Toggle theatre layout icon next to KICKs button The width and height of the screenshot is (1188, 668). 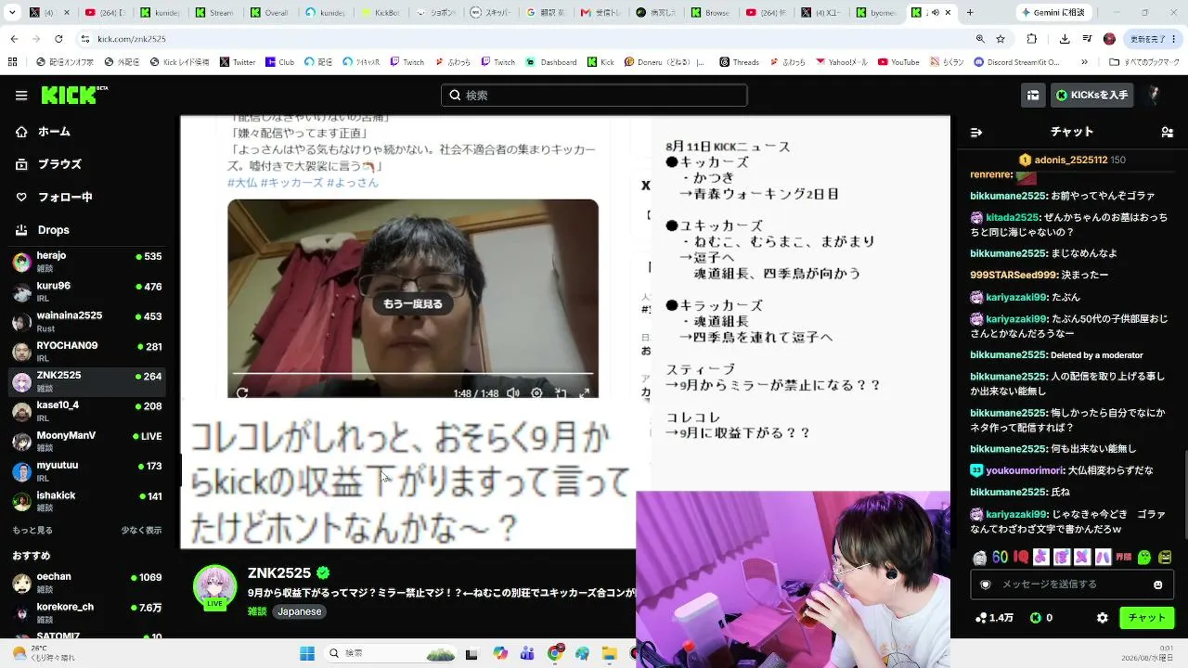coord(1033,95)
